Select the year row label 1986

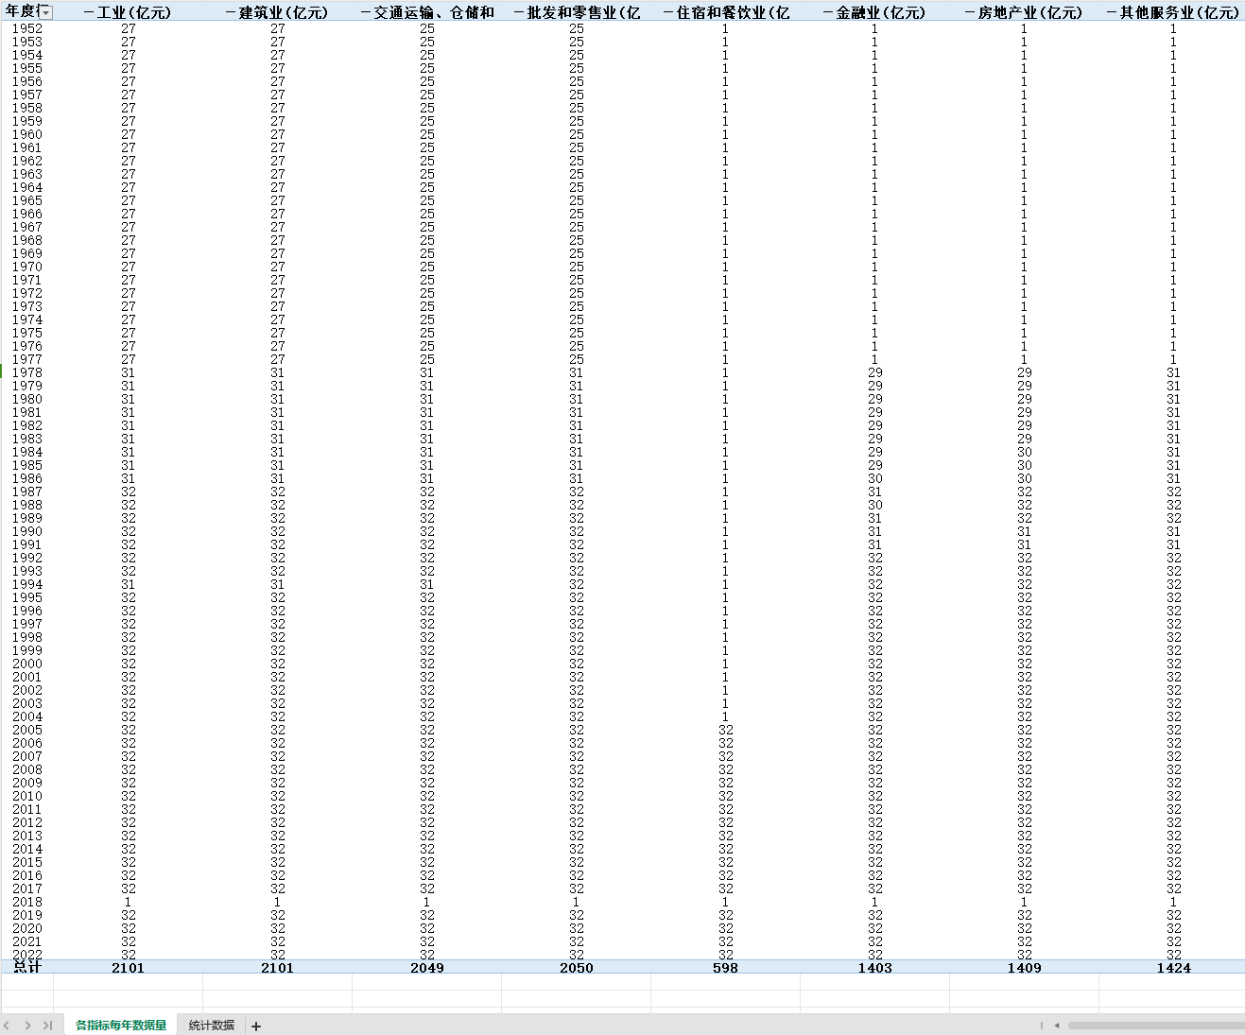(x=27, y=478)
